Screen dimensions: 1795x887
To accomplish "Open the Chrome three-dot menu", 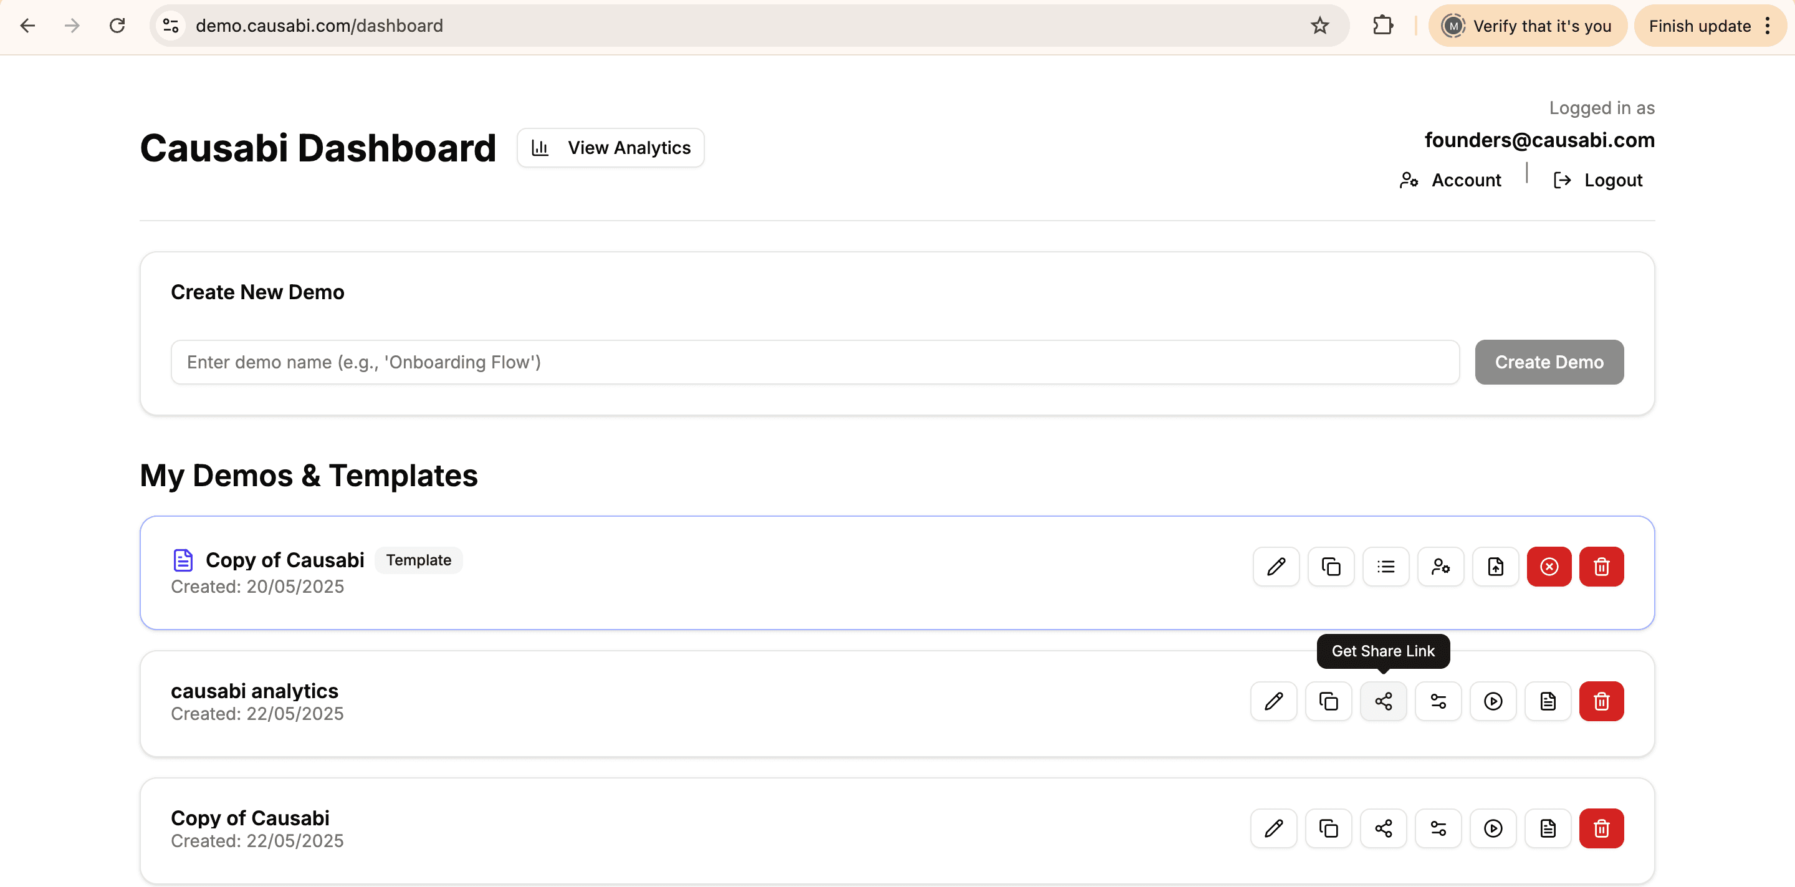I will pos(1768,26).
